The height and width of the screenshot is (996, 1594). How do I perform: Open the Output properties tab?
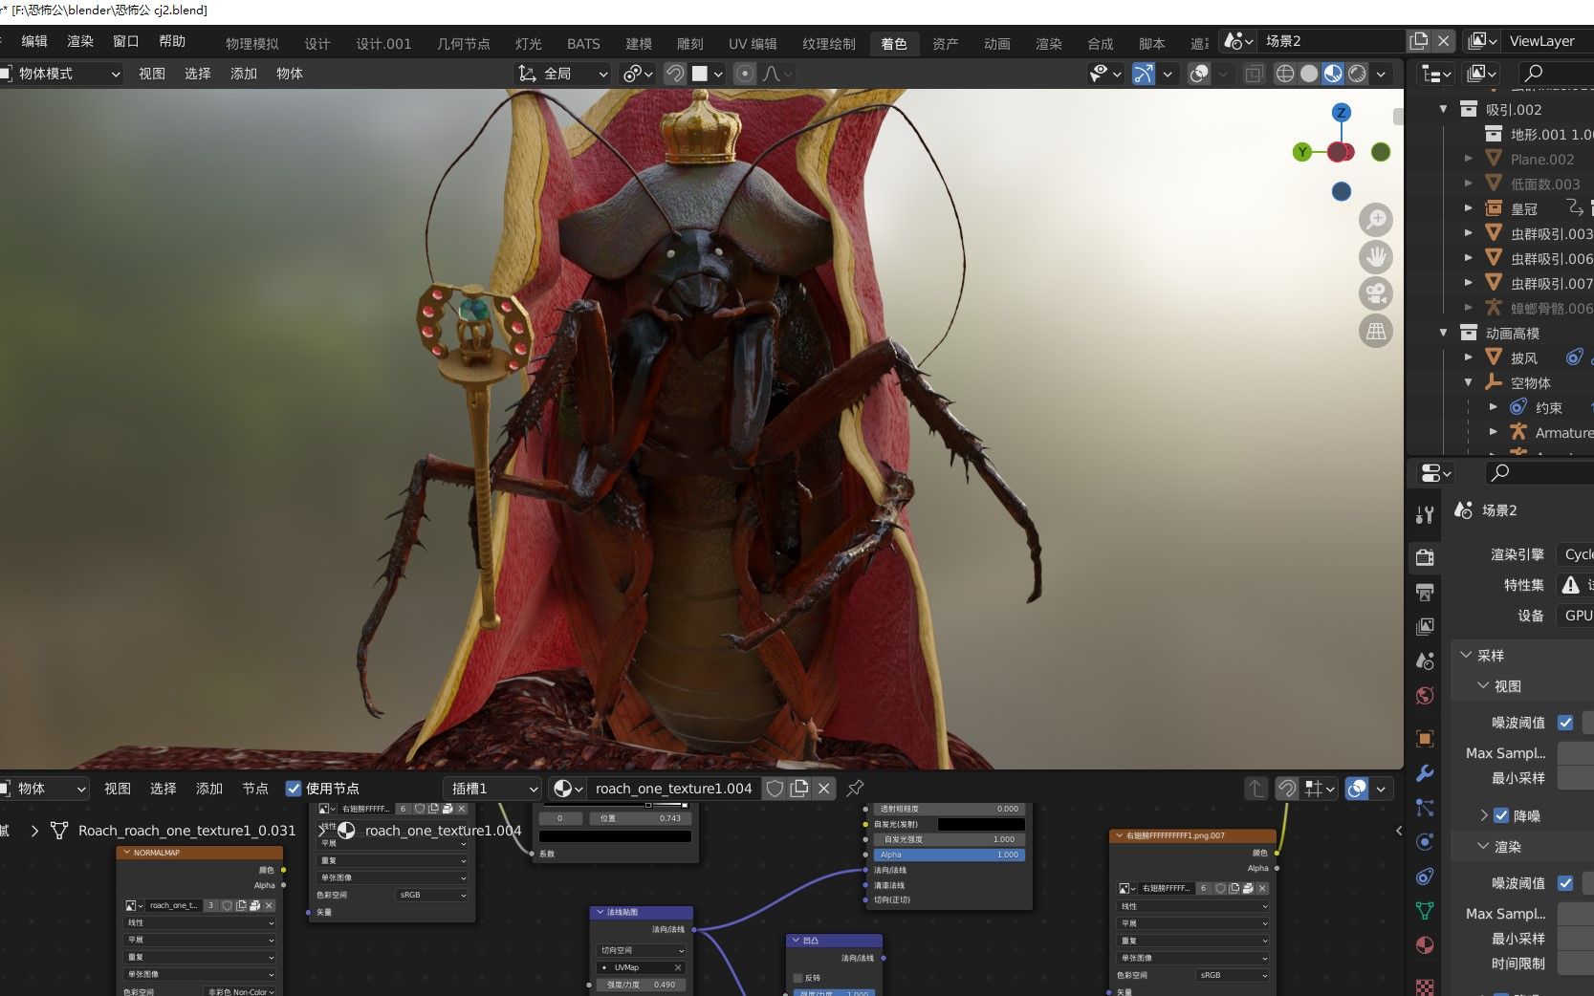(x=1425, y=593)
